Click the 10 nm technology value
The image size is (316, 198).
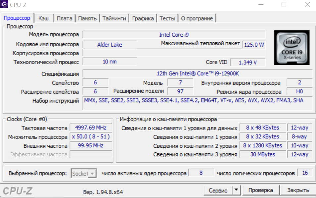tap(110, 61)
